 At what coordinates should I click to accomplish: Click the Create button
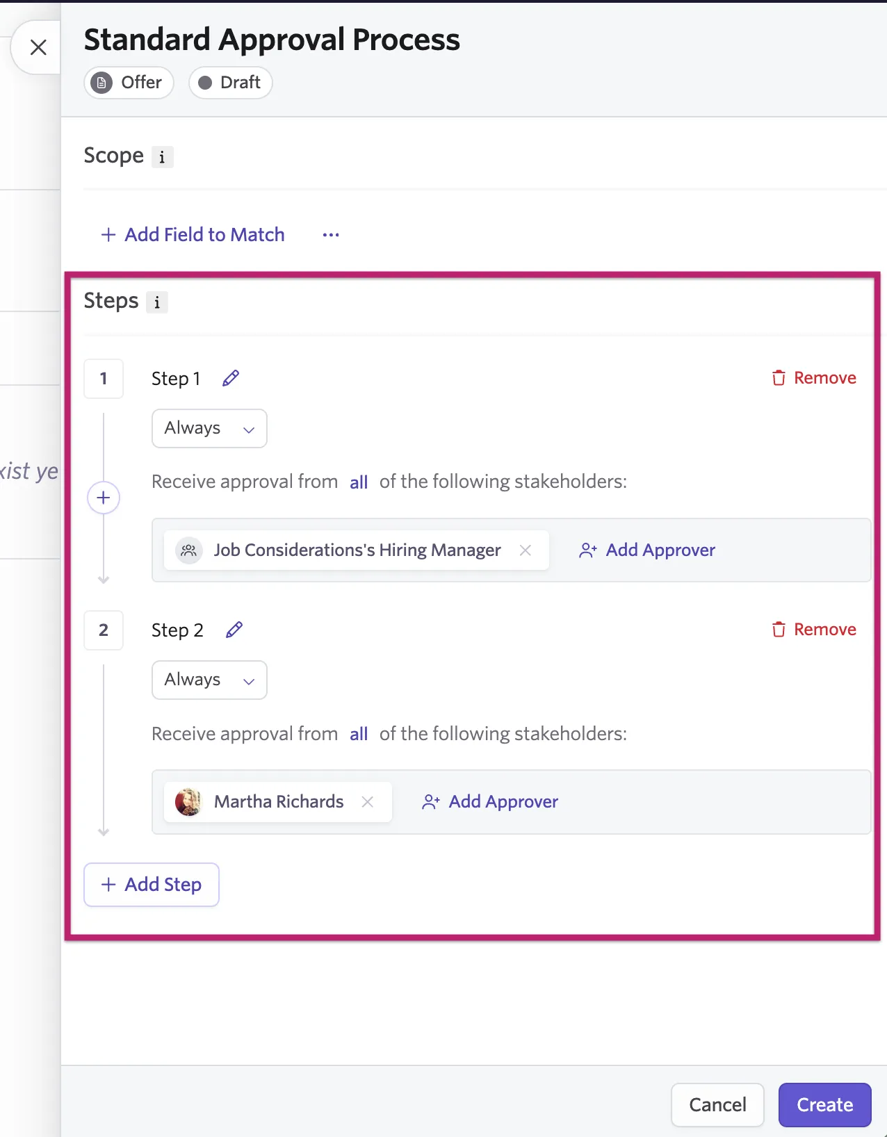[824, 1105]
